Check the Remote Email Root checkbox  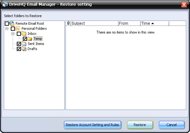tap(7, 24)
